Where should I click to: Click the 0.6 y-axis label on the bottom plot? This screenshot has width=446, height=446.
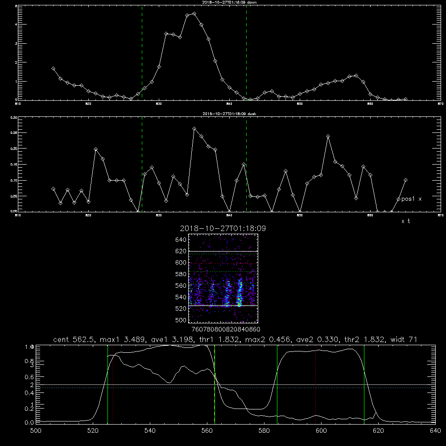pyautogui.click(x=29, y=377)
